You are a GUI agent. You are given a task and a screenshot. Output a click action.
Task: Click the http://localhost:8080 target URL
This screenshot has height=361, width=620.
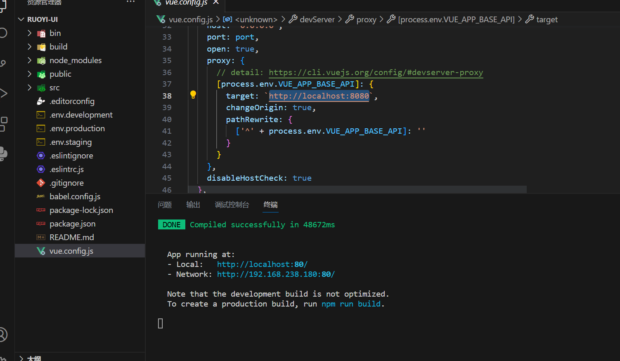coord(319,96)
